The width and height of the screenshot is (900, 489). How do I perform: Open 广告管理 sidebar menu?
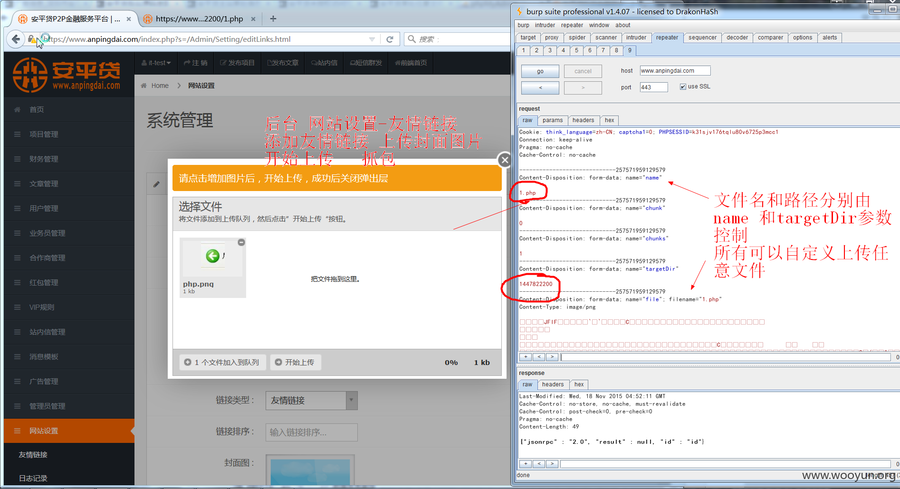[x=69, y=381]
